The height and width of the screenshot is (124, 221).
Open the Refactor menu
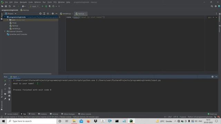(38, 2)
